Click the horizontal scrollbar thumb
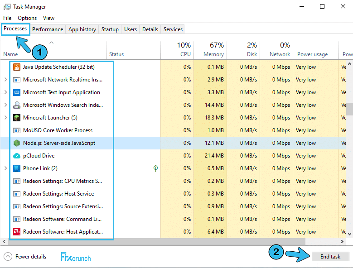Image resolution: width=353 pixels, height=268 pixels. point(157,241)
